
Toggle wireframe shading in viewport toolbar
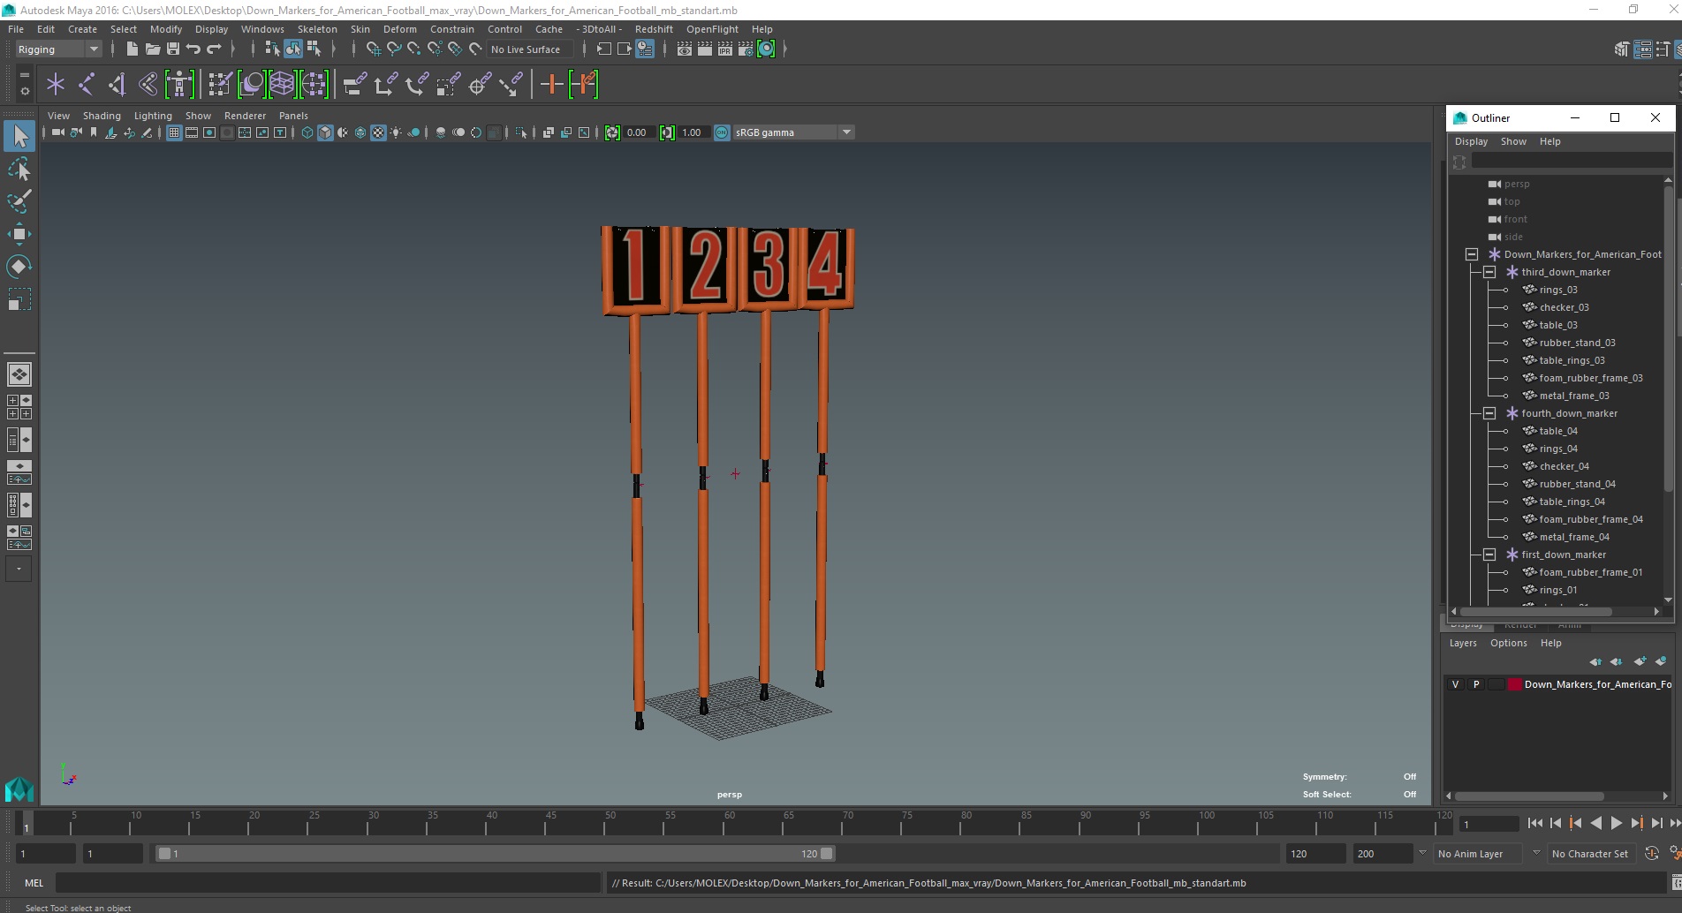pos(307,132)
